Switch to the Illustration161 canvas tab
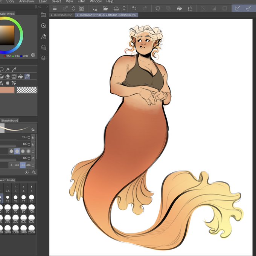 click(x=107, y=15)
